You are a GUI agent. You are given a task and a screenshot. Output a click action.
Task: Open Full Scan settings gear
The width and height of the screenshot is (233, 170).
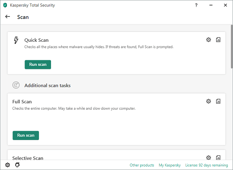coord(208,101)
